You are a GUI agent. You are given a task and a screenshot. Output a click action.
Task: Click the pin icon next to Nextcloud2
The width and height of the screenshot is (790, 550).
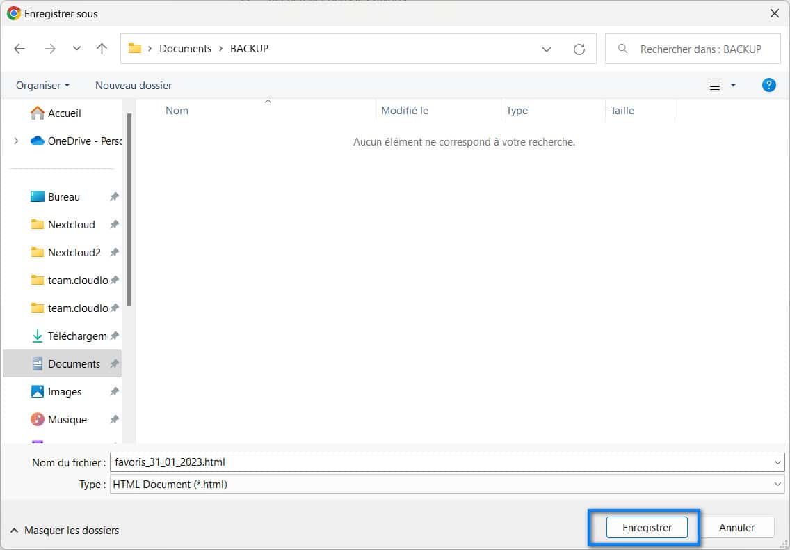click(114, 252)
